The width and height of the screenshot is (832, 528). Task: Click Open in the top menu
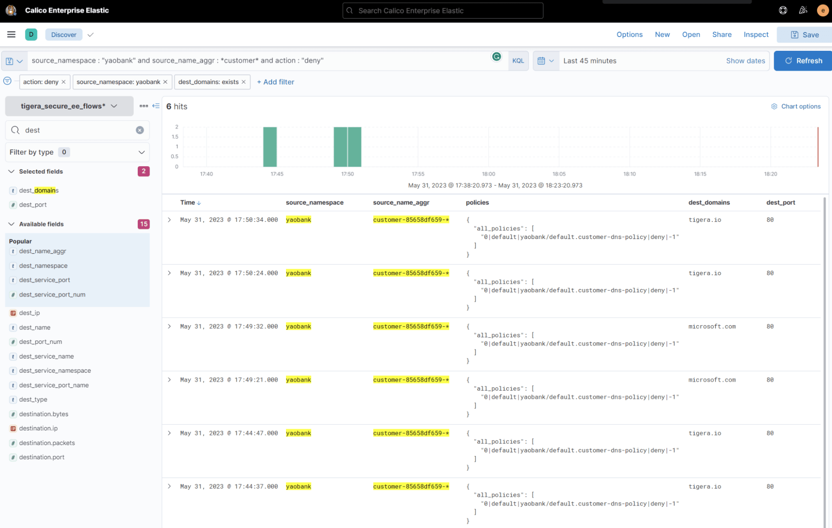click(x=691, y=35)
